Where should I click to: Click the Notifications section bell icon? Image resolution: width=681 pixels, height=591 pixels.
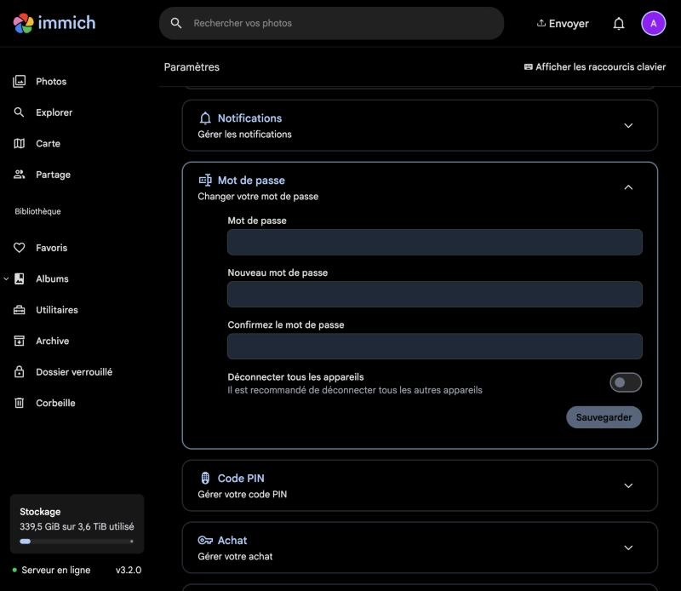coord(205,118)
